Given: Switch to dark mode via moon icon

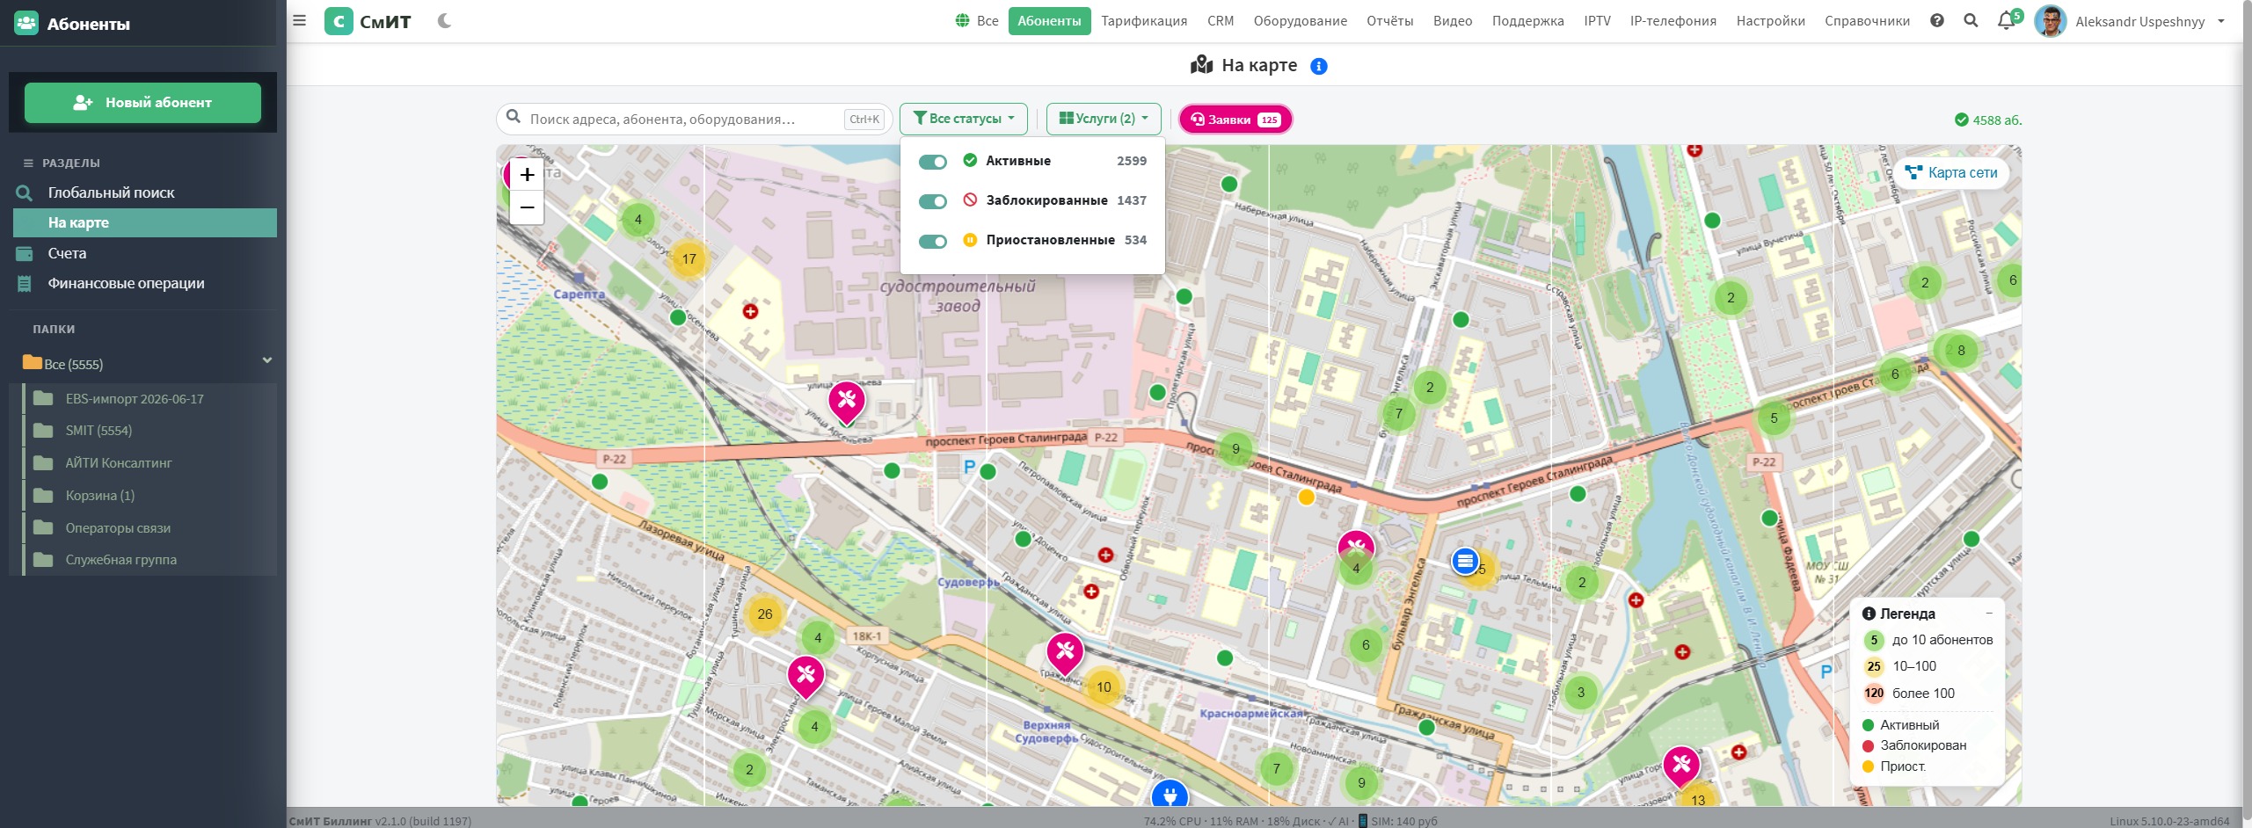Looking at the screenshot, I should point(444,20).
